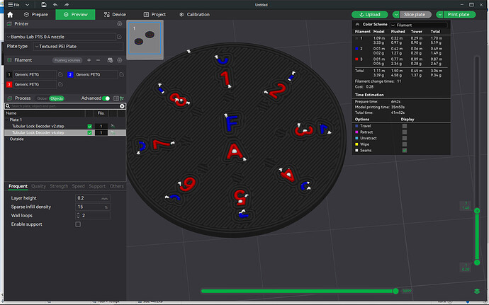489x305 pixels.
Task: Click the Process section icon
Action: click(x=9, y=98)
